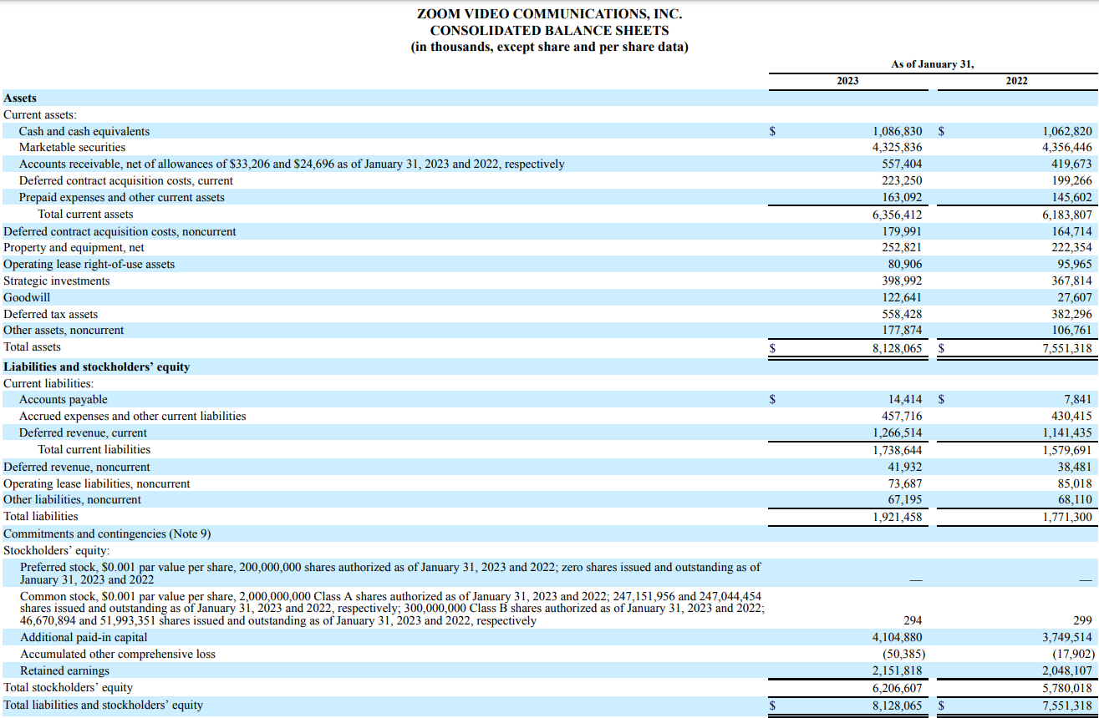Click the value 457,716
This screenshot has height=718, width=1099.
[902, 416]
